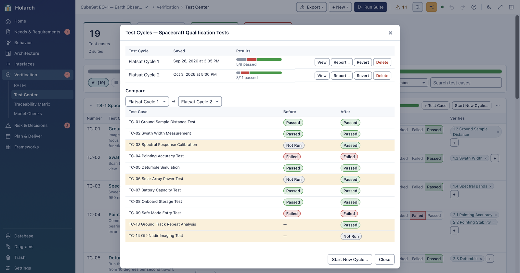Click the fullscreen expand icon

(x=500, y=7)
